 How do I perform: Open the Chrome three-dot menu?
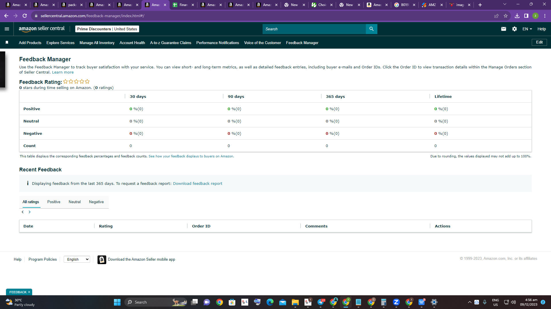pos(545,16)
